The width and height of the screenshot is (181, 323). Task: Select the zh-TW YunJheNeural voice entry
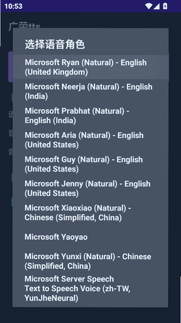tap(90, 288)
